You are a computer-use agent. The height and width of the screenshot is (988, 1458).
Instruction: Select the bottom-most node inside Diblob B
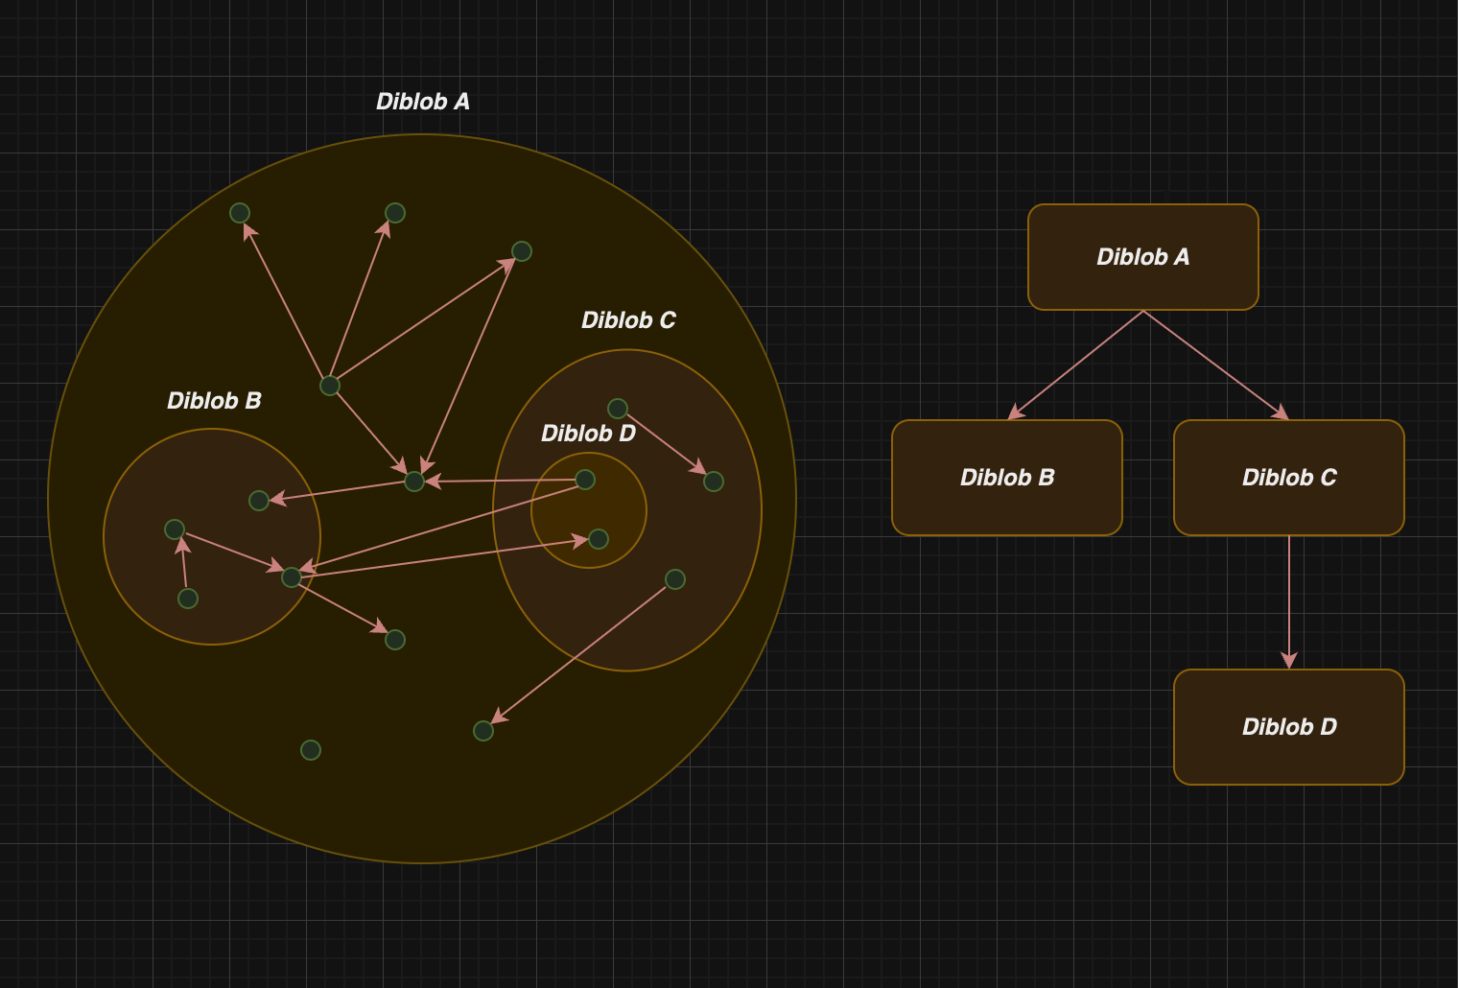click(188, 599)
